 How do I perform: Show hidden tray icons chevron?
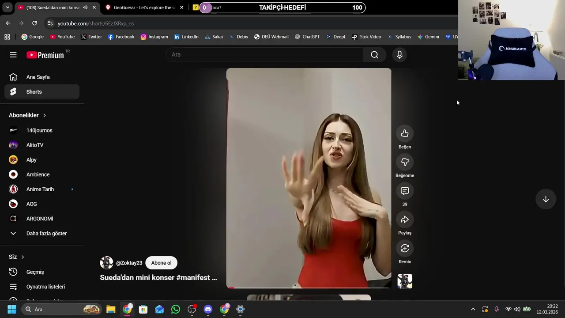pyautogui.click(x=473, y=309)
